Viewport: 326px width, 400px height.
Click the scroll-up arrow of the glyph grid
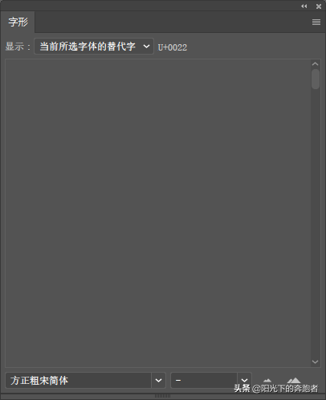coord(315,63)
